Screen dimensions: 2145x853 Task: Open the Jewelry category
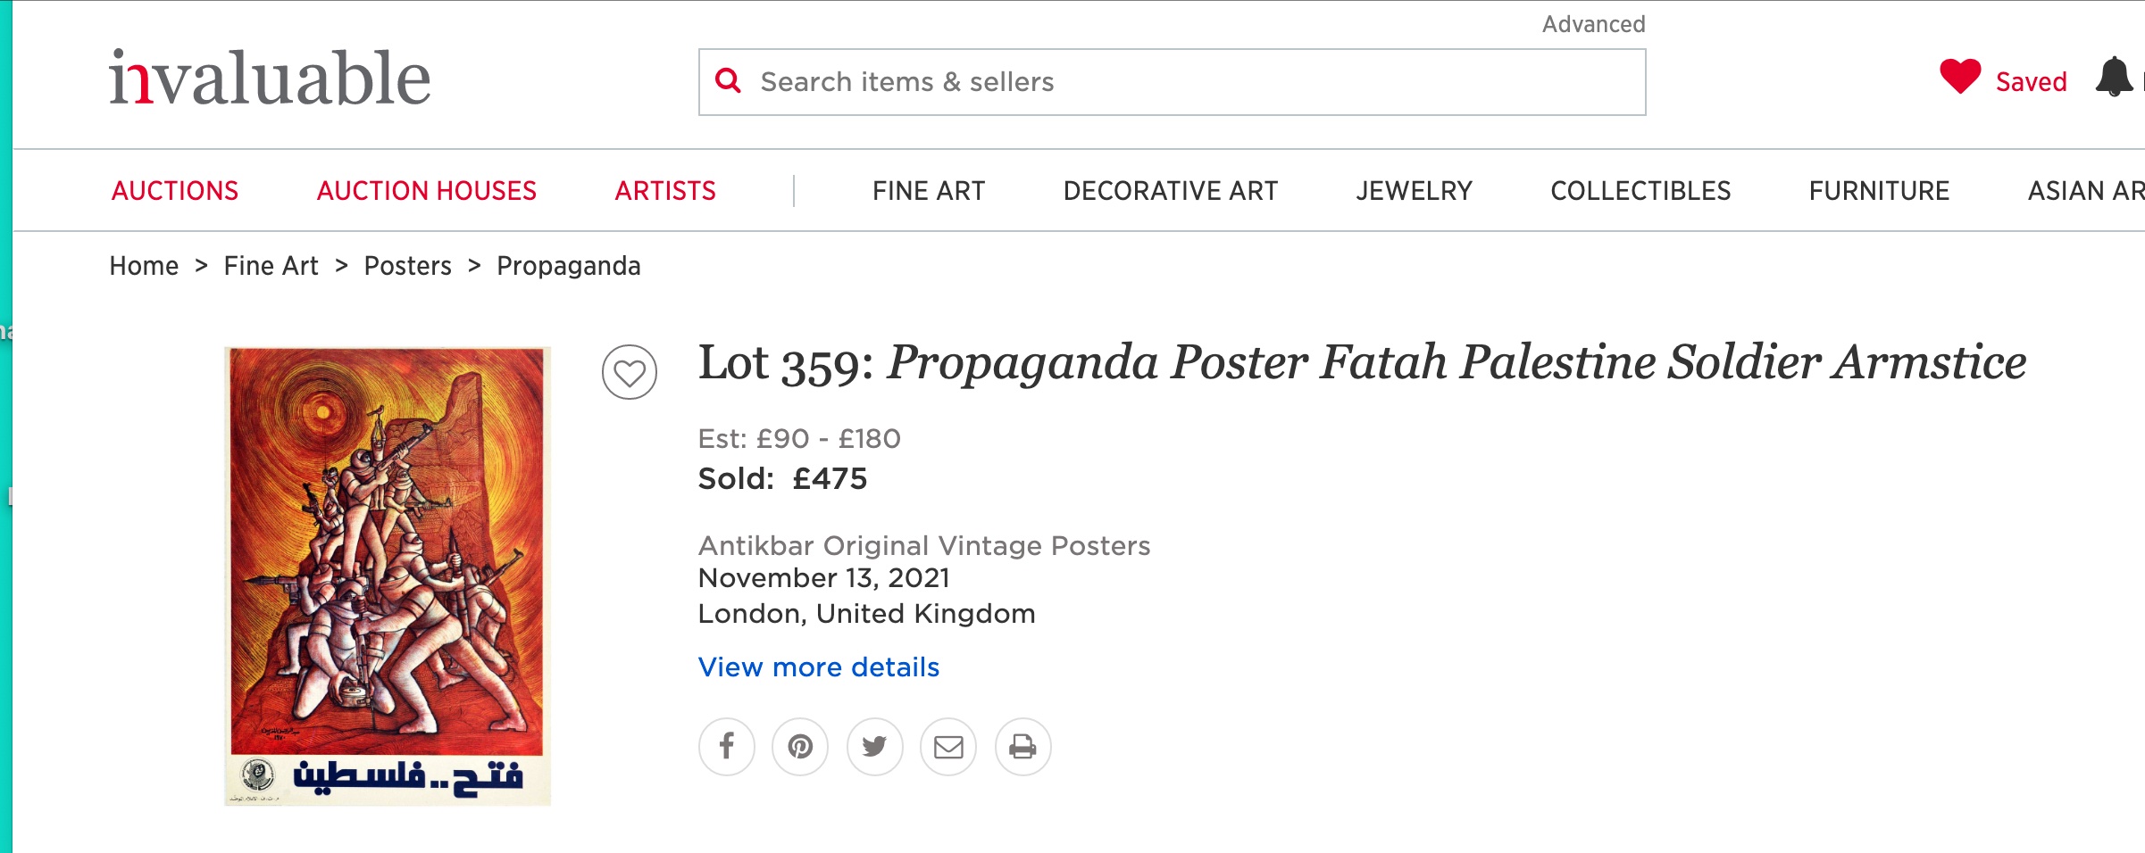(1414, 191)
